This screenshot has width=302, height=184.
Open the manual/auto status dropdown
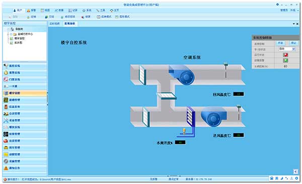(287, 49)
